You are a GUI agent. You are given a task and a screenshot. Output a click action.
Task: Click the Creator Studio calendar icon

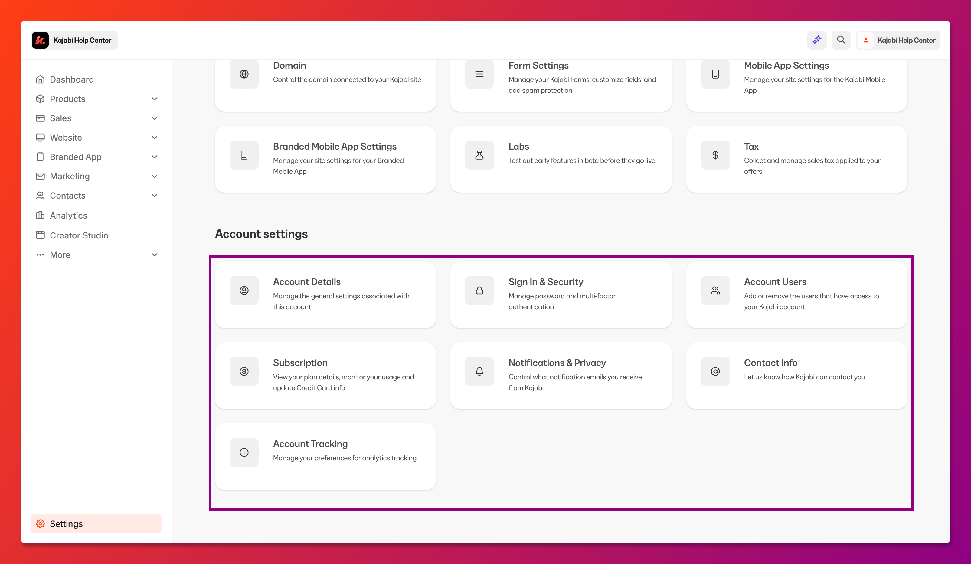[x=40, y=235]
